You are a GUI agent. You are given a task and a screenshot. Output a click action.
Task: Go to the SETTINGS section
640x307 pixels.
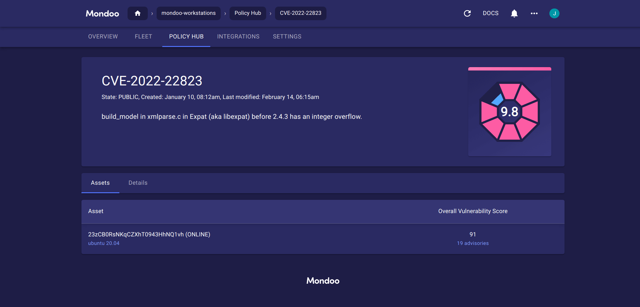click(x=287, y=37)
